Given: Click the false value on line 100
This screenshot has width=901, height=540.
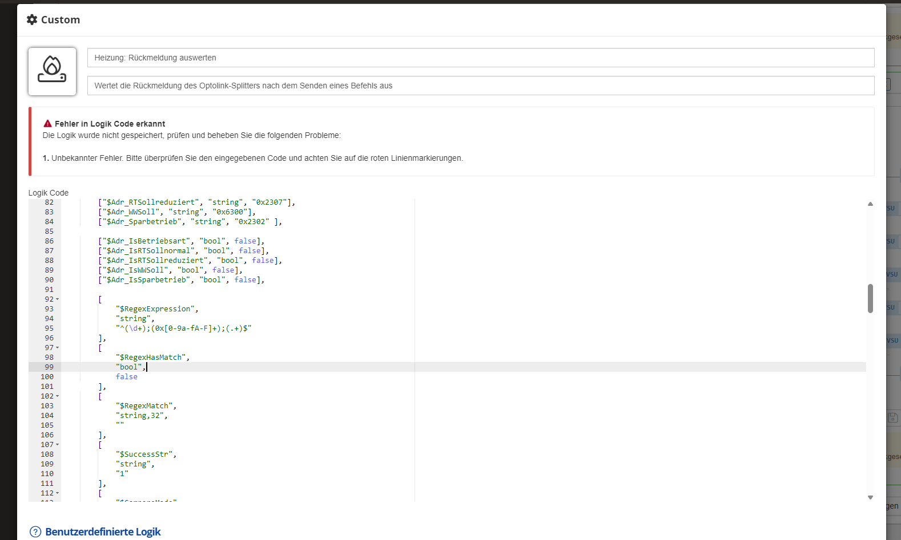Looking at the screenshot, I should point(126,377).
